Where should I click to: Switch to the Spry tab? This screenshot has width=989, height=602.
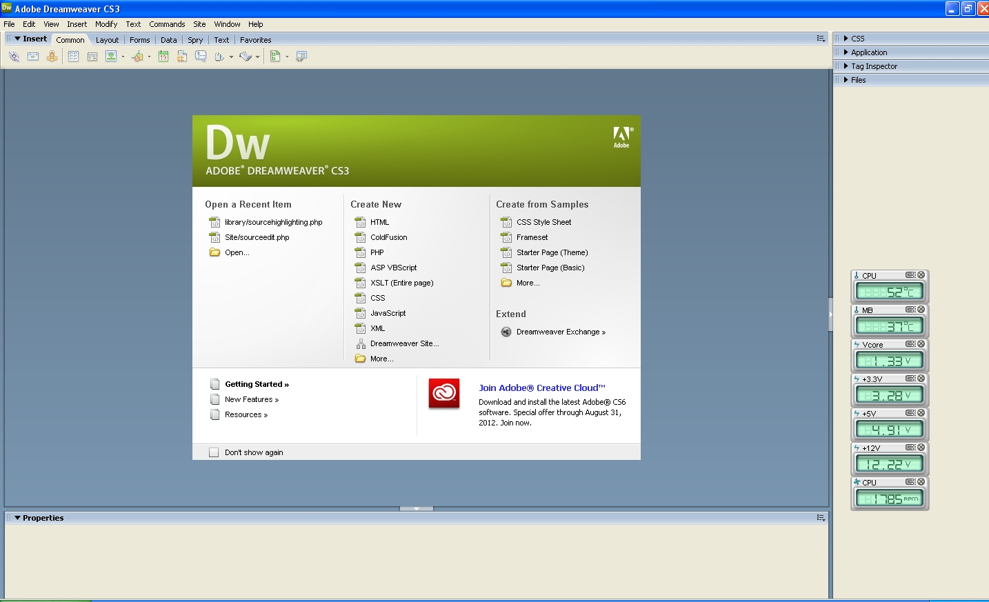pyautogui.click(x=195, y=40)
